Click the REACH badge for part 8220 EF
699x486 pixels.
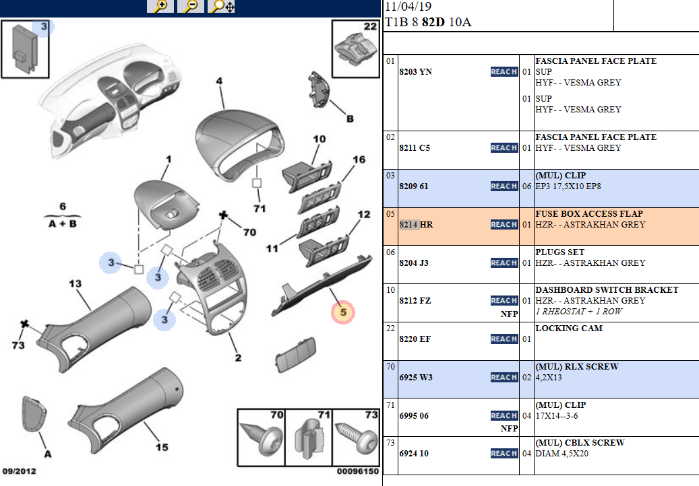coord(504,339)
